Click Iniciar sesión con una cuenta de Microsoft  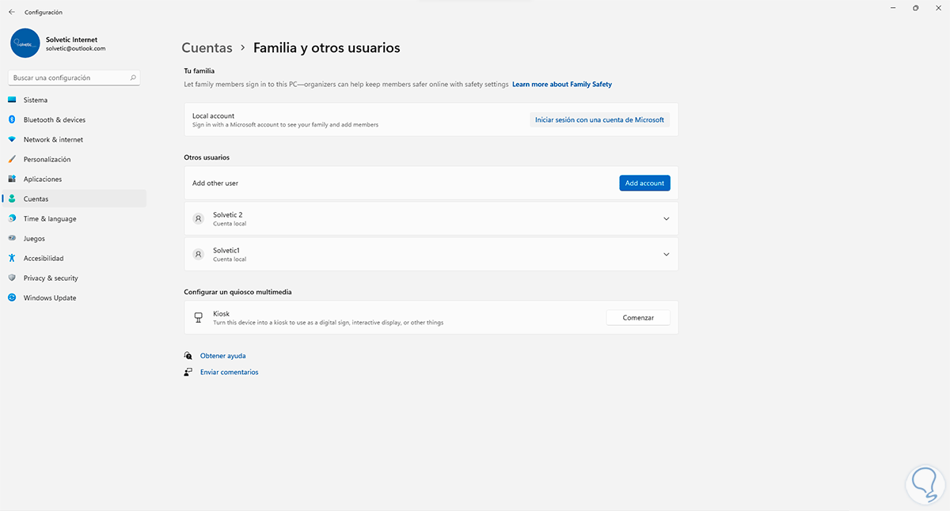click(x=599, y=120)
